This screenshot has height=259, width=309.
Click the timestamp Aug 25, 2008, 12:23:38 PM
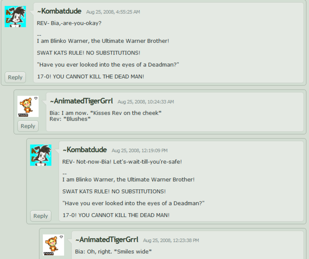point(171,240)
